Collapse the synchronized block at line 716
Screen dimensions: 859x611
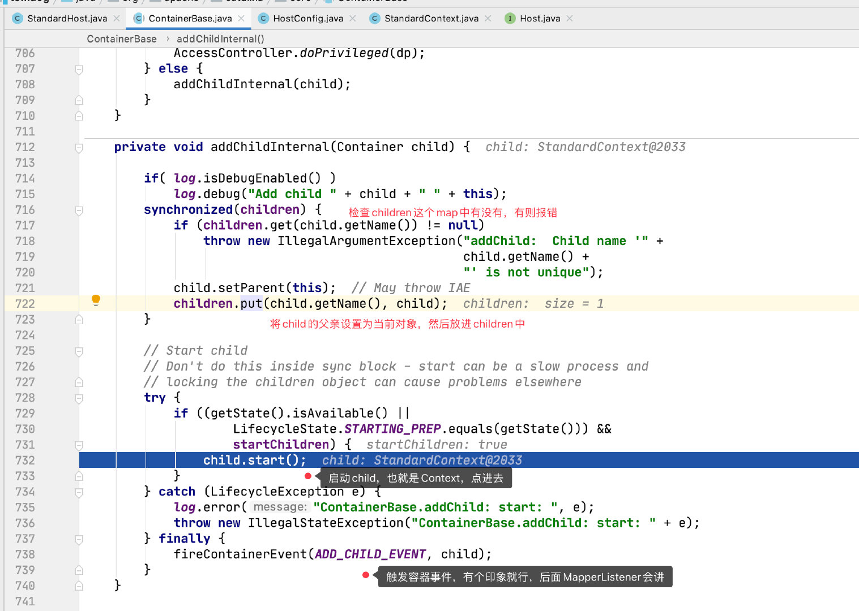pyautogui.click(x=79, y=210)
